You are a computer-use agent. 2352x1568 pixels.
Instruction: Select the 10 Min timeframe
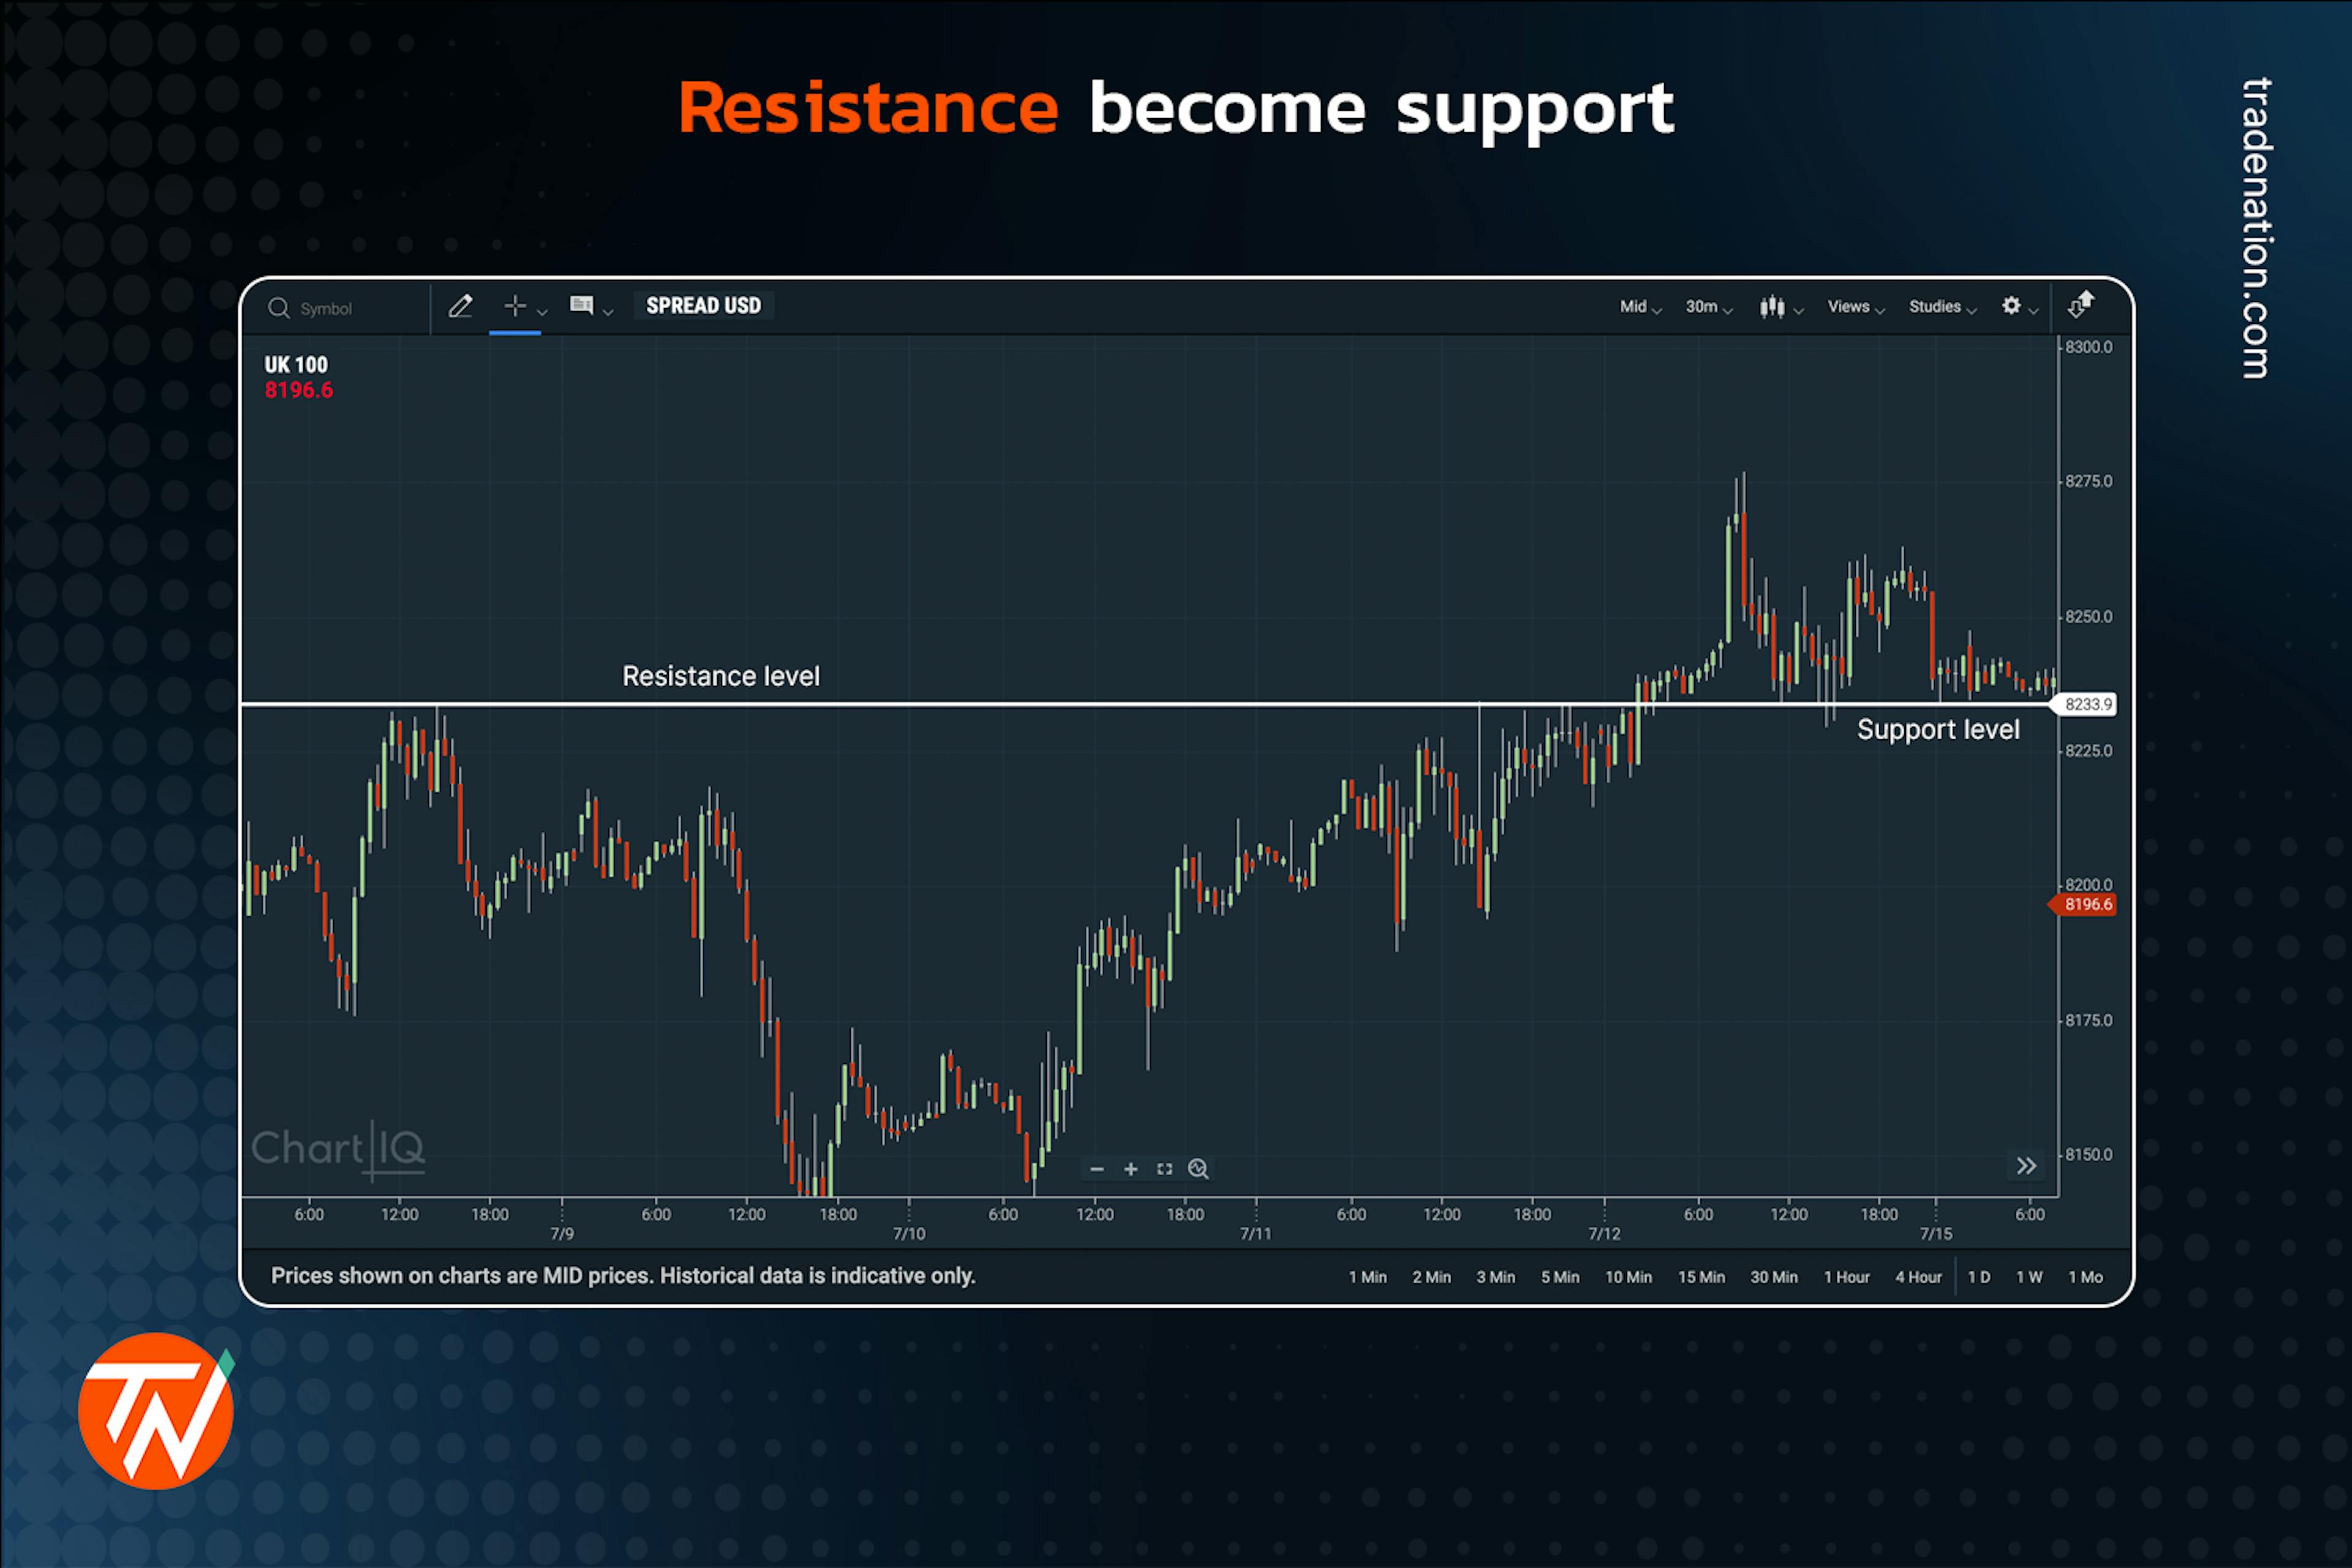[x=1628, y=1277]
